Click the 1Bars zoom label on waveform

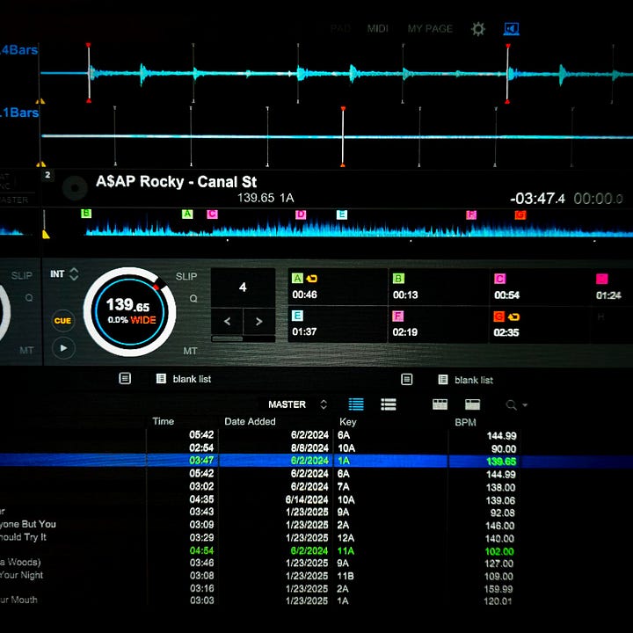(x=19, y=113)
